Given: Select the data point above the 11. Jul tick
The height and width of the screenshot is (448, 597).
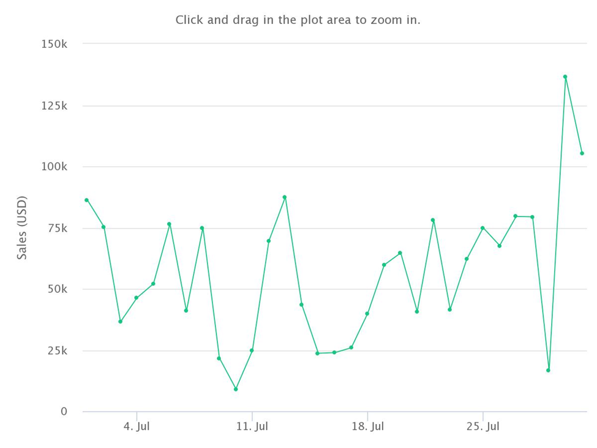Looking at the screenshot, I should (x=252, y=351).
